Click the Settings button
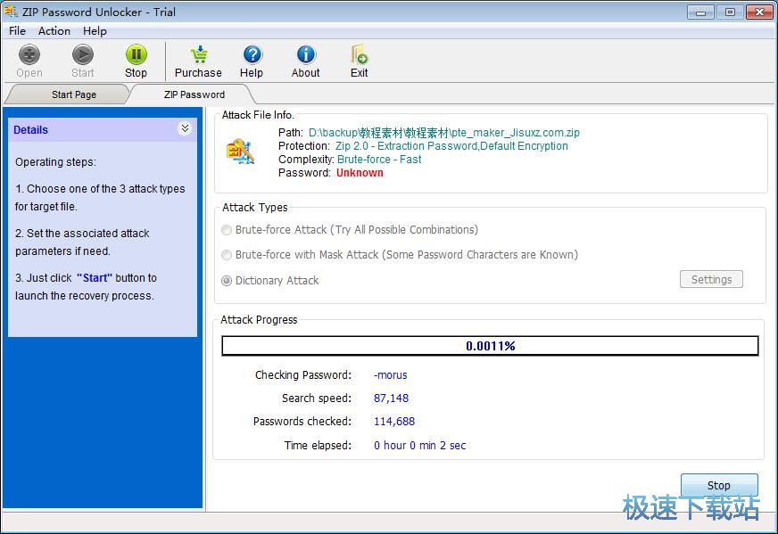 [x=711, y=280]
